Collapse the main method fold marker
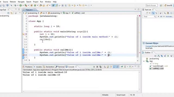The height and width of the screenshot is (97, 174). tap(28, 32)
